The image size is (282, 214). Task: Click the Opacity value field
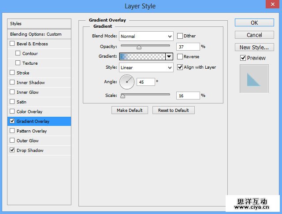(x=188, y=47)
